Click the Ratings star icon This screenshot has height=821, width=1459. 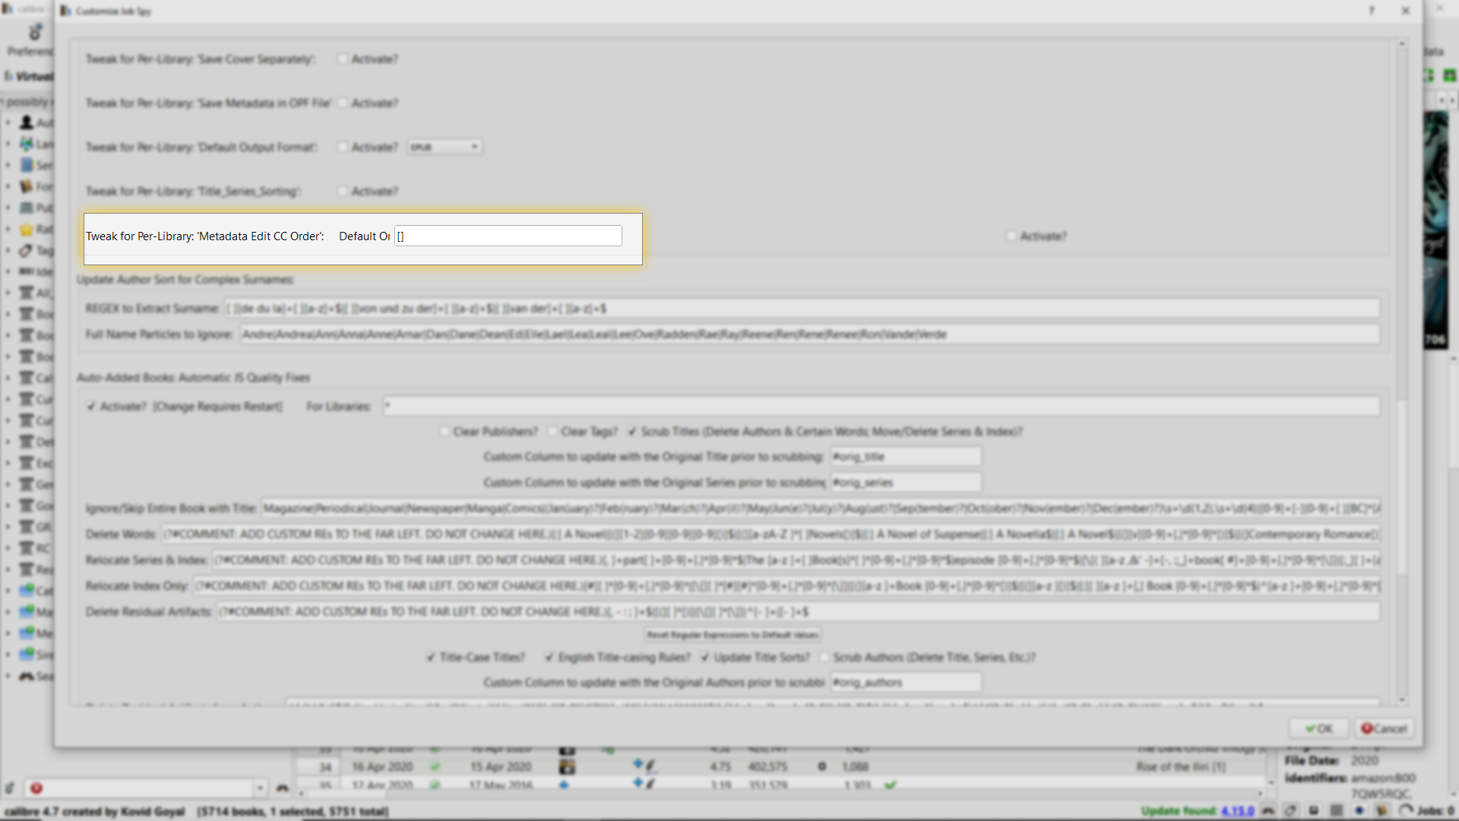coord(27,229)
